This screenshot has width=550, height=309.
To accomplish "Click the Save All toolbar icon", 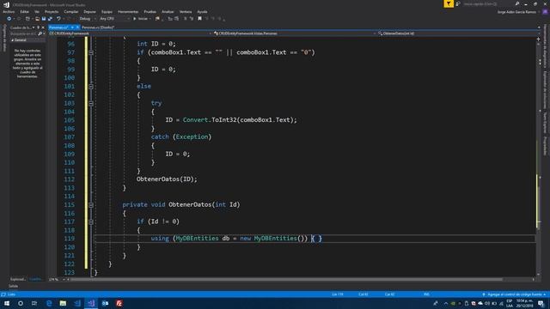I will pyautogui.click(x=50, y=19).
